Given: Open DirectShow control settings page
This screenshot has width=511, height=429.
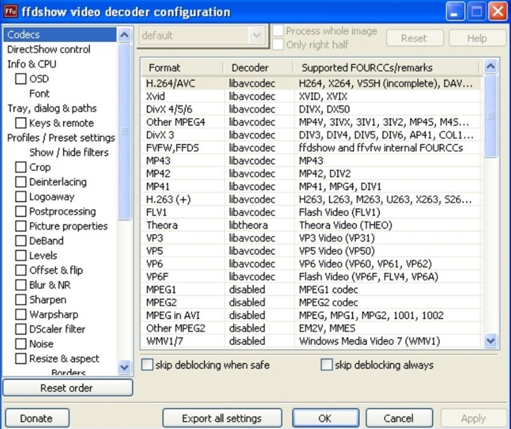Looking at the screenshot, I should pos(49,50).
